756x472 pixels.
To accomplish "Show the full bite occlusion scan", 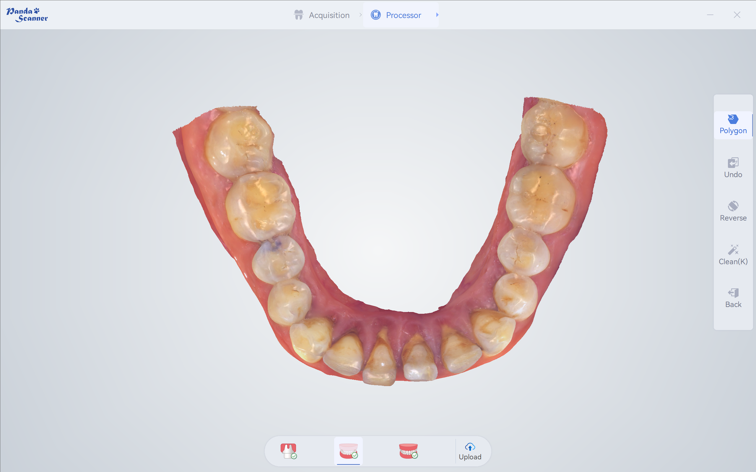I will coord(408,451).
